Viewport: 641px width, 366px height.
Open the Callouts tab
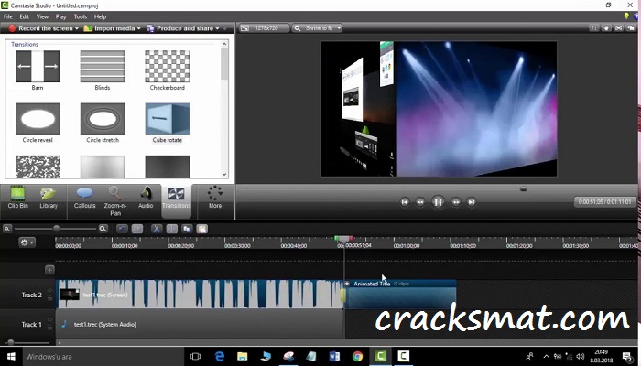(84, 199)
